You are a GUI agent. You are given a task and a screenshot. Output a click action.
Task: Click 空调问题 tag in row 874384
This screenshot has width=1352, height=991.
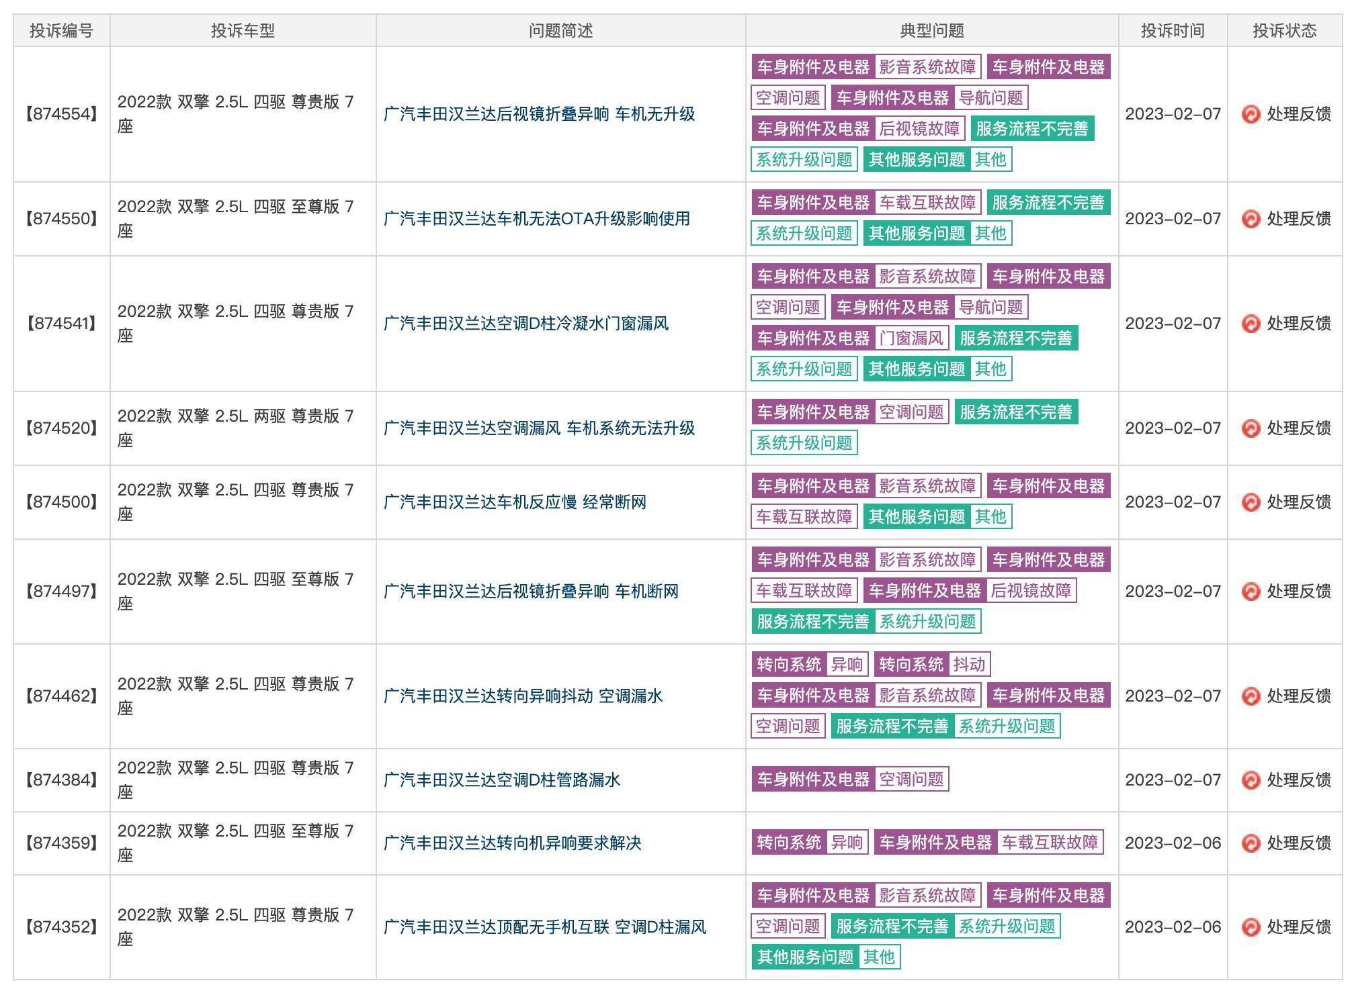(911, 780)
